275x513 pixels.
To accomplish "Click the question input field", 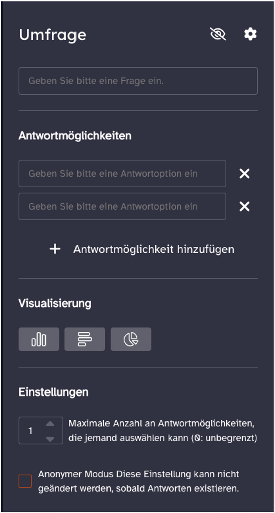I will tap(138, 81).
